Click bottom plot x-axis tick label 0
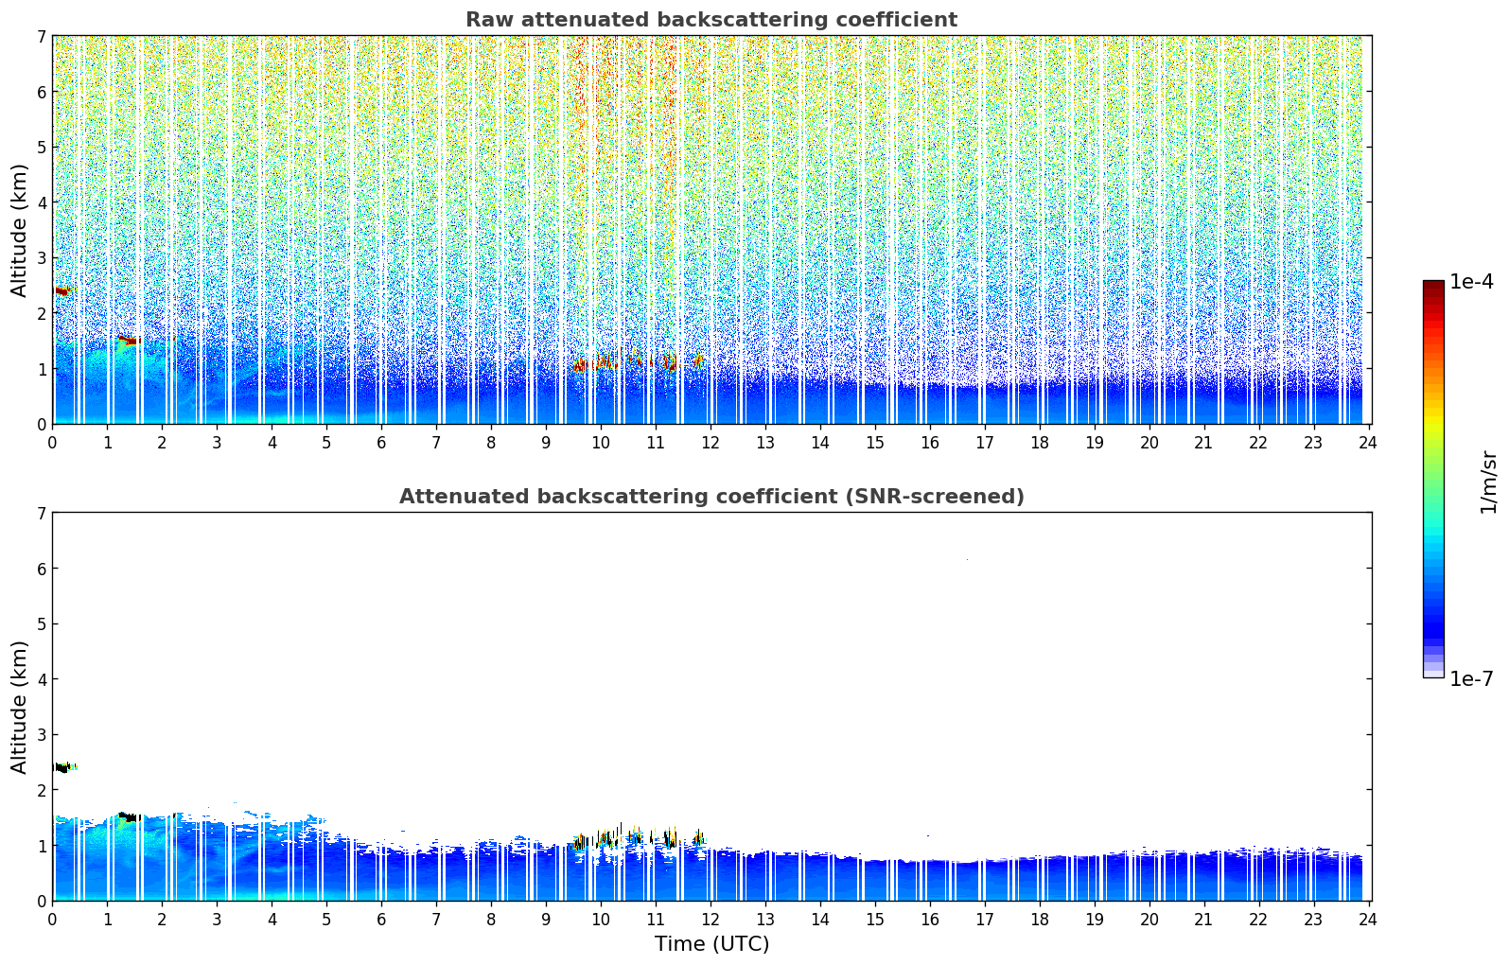Image resolution: width=1509 pixels, height=965 pixels. click(x=52, y=920)
